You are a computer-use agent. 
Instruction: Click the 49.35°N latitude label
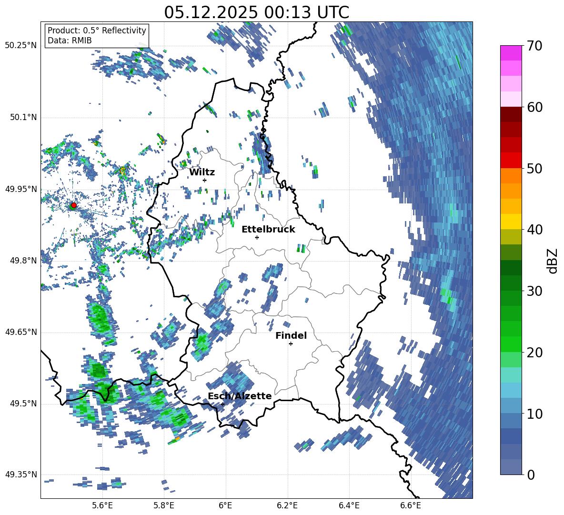21,475
